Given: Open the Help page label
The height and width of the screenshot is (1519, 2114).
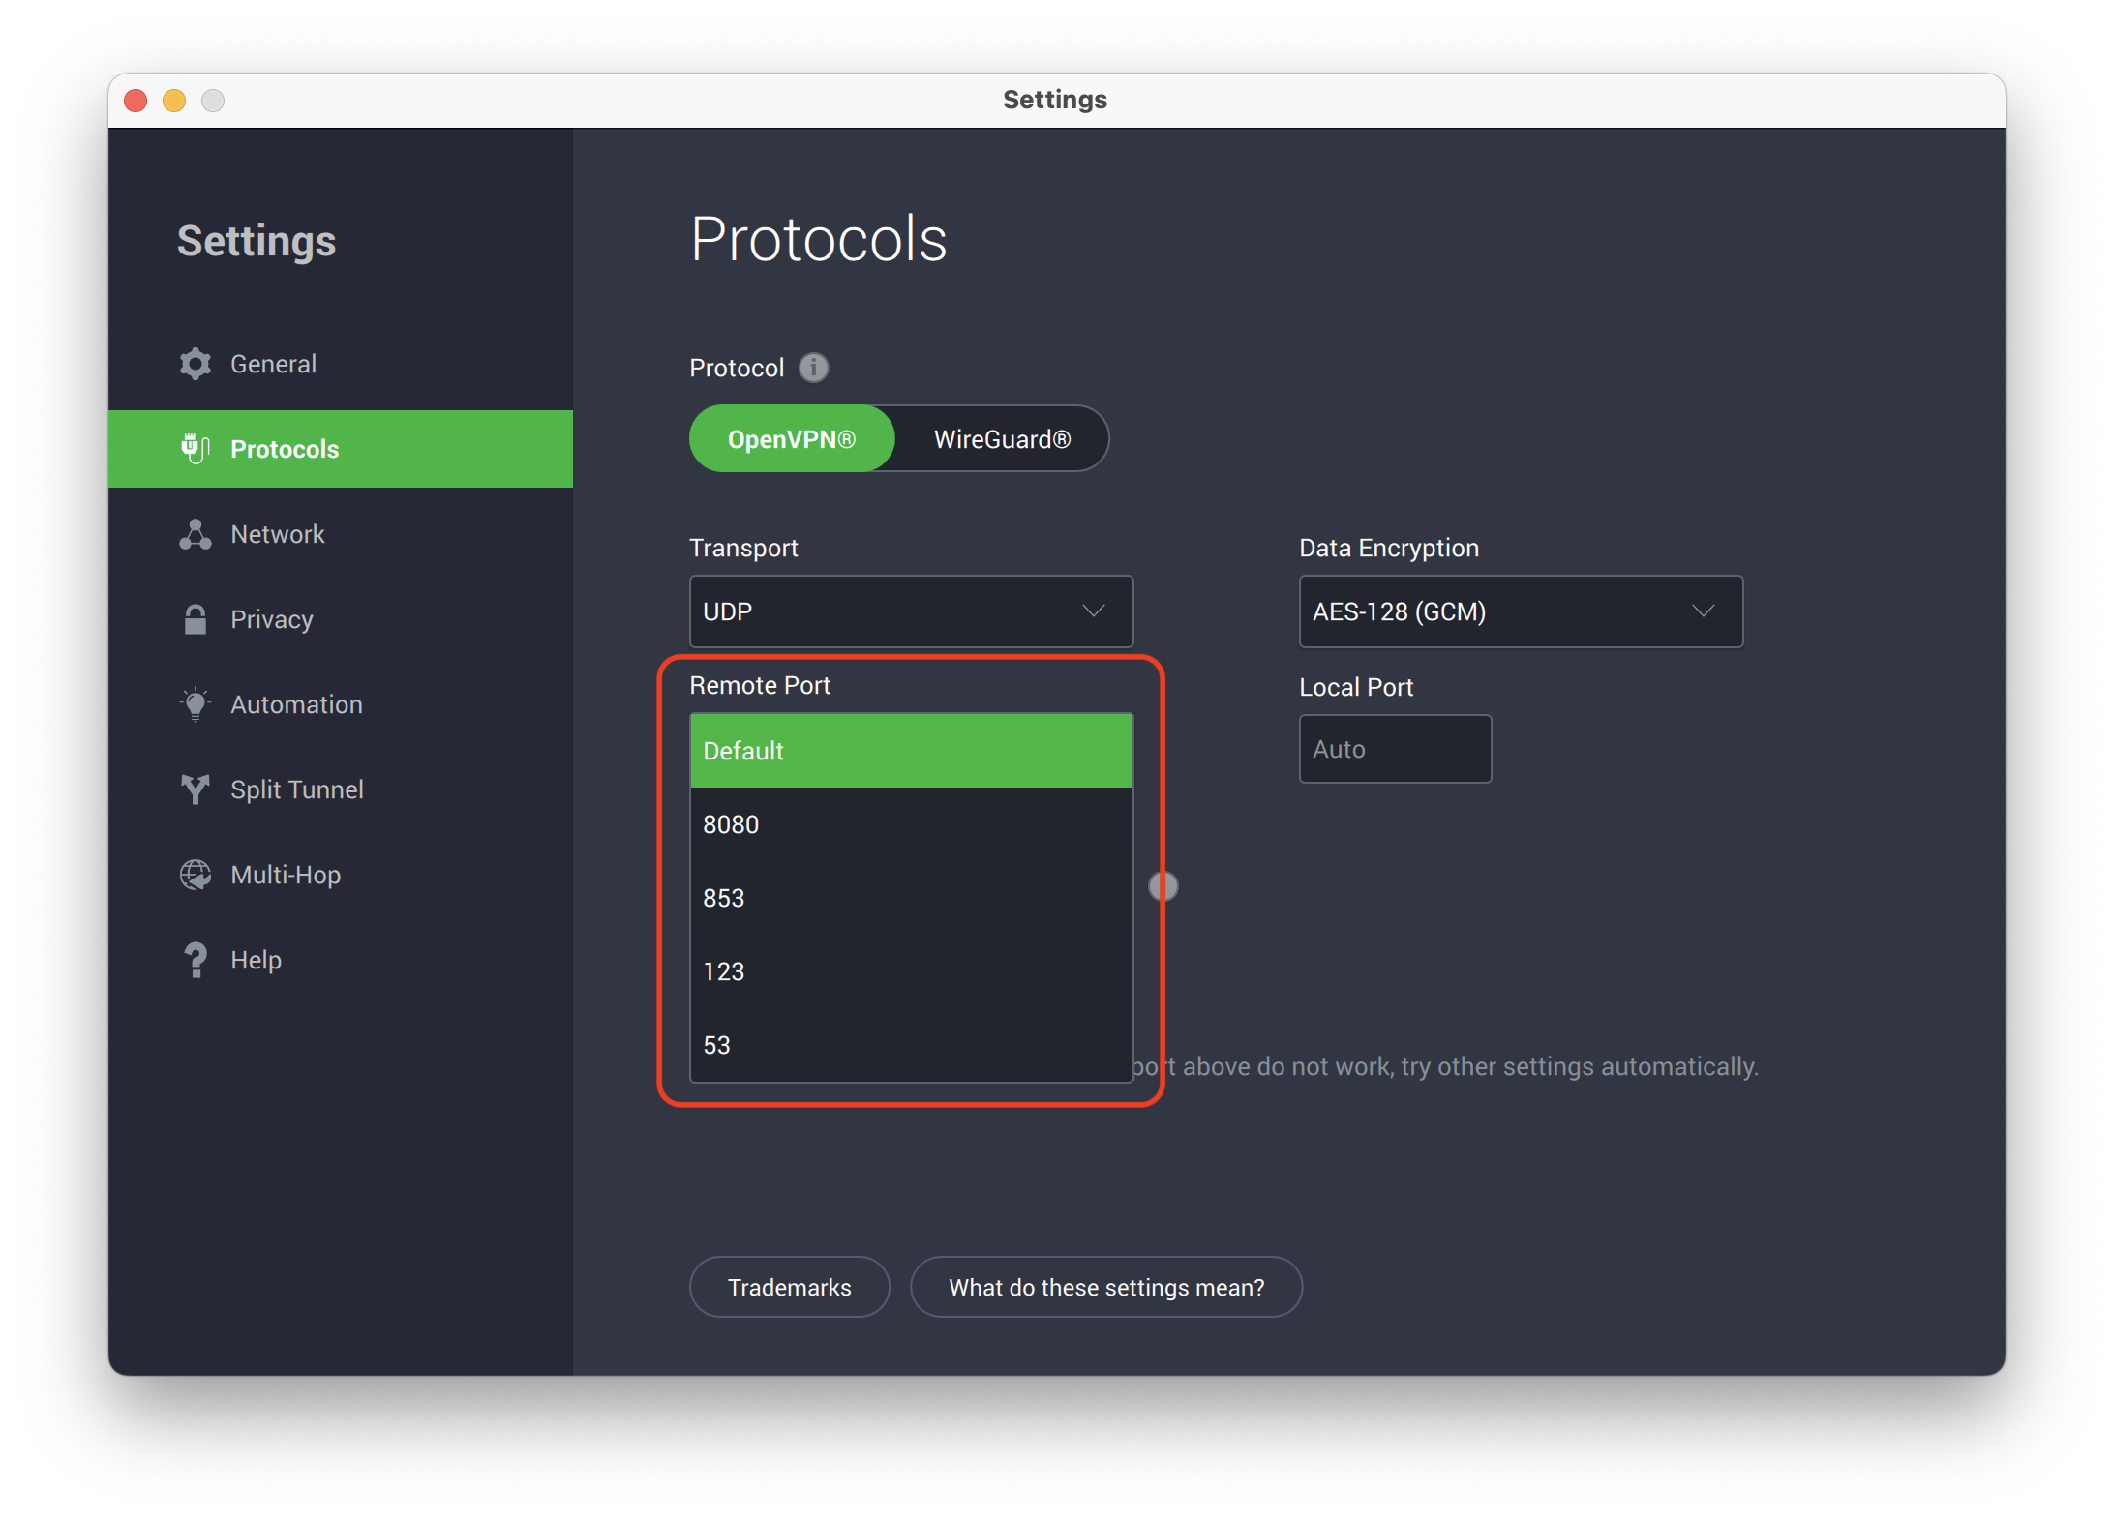Looking at the screenshot, I should [256, 960].
